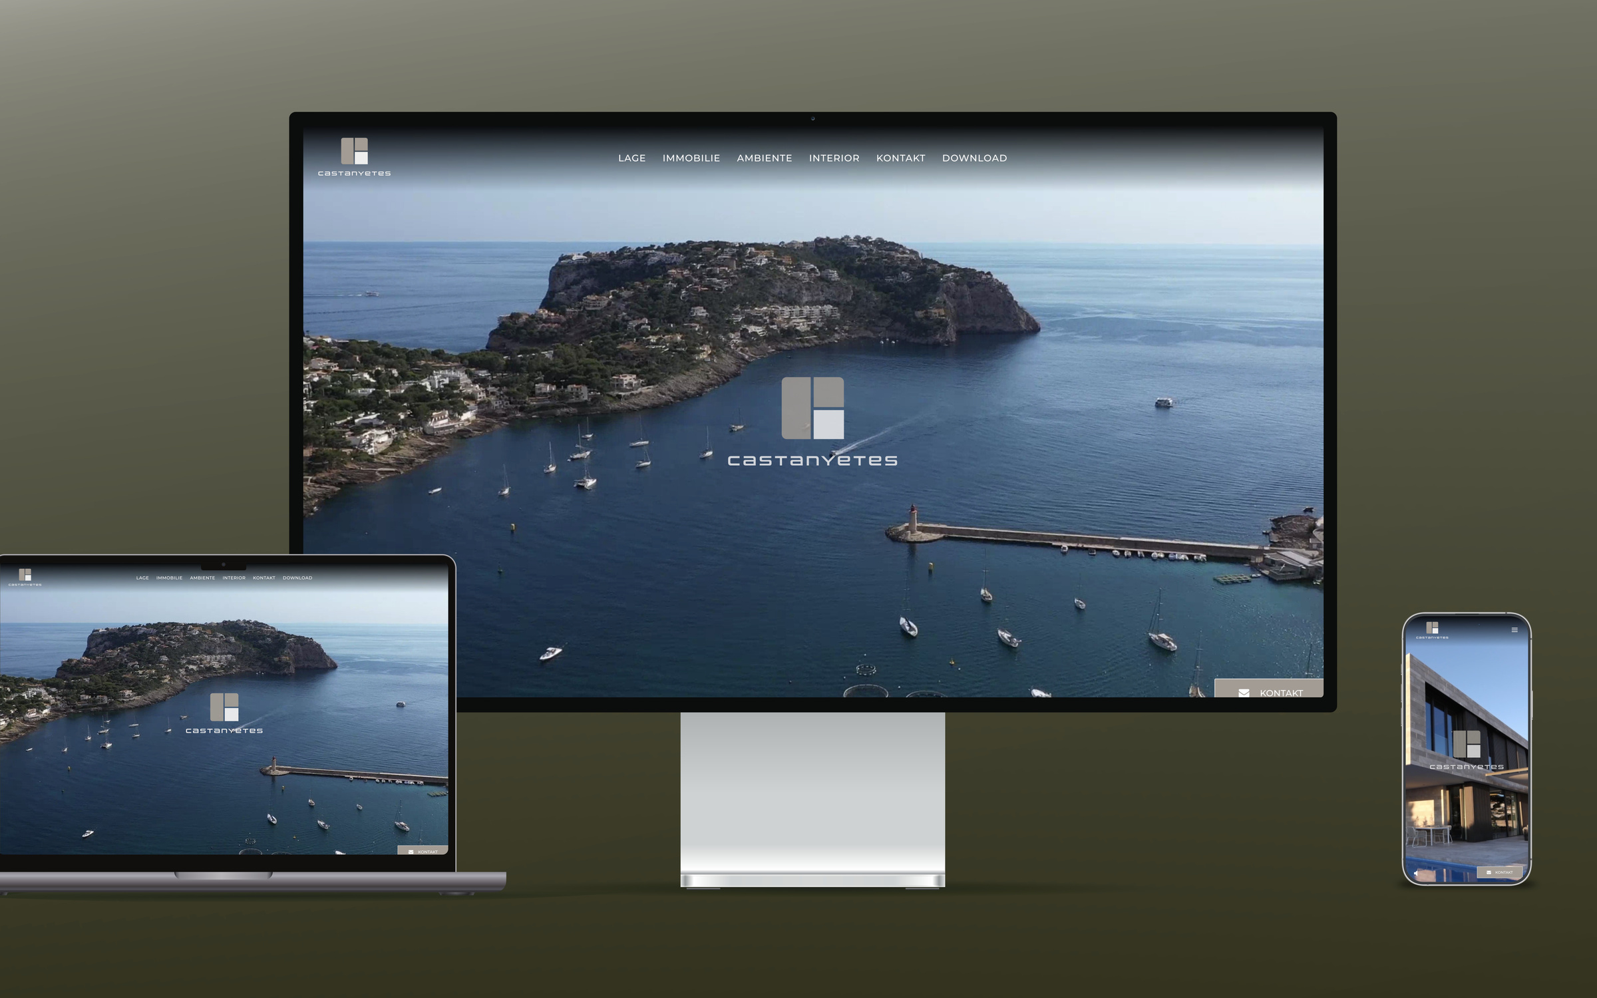Tap the KONTAKT button on the phone
This screenshot has height=998, width=1597.
[1500, 872]
